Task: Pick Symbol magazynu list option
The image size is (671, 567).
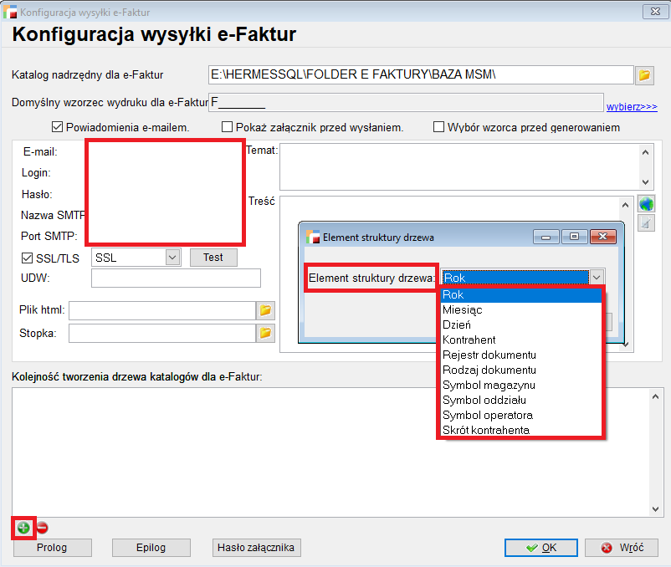Action: pos(489,386)
